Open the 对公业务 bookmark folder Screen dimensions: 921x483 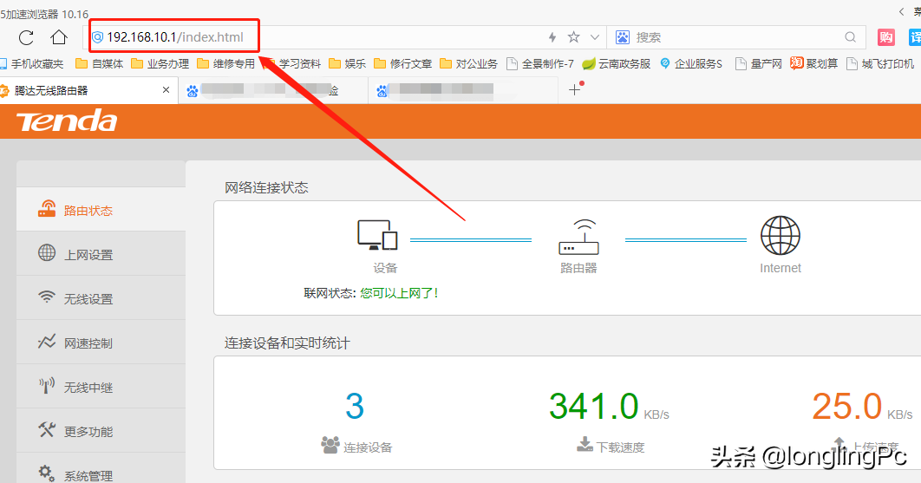point(468,63)
